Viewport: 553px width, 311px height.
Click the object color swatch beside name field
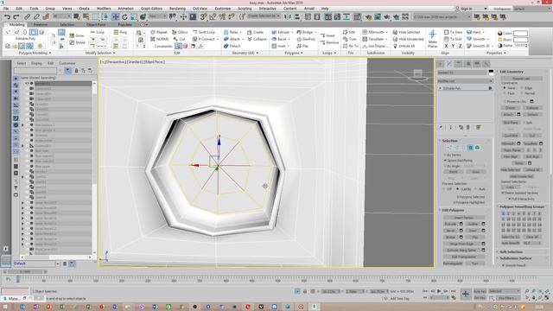[491, 73]
